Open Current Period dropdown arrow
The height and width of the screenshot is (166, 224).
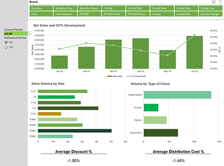pyautogui.click(x=30, y=33)
